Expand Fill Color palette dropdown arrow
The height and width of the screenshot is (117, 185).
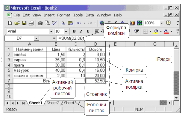[x=161, y=31]
